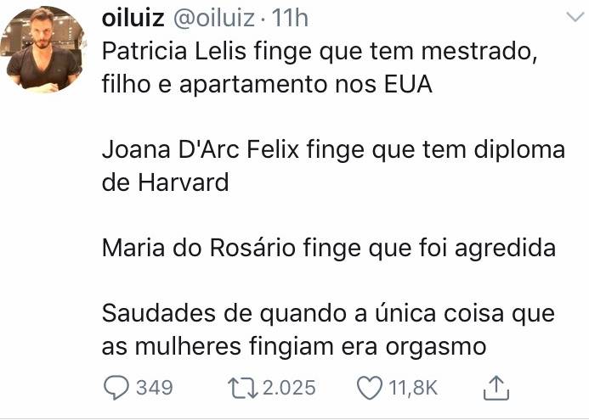Image resolution: width=589 pixels, height=420 pixels.
Task: Click the word Saudades in the tweet
Action: pyautogui.click(x=159, y=313)
